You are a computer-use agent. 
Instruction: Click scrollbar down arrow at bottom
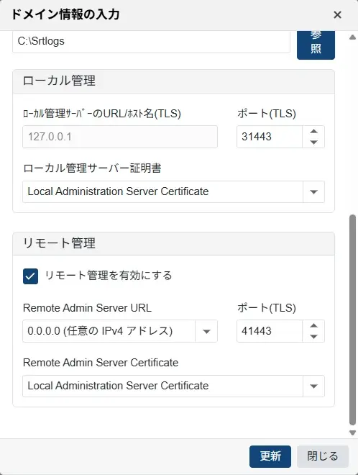(352, 433)
